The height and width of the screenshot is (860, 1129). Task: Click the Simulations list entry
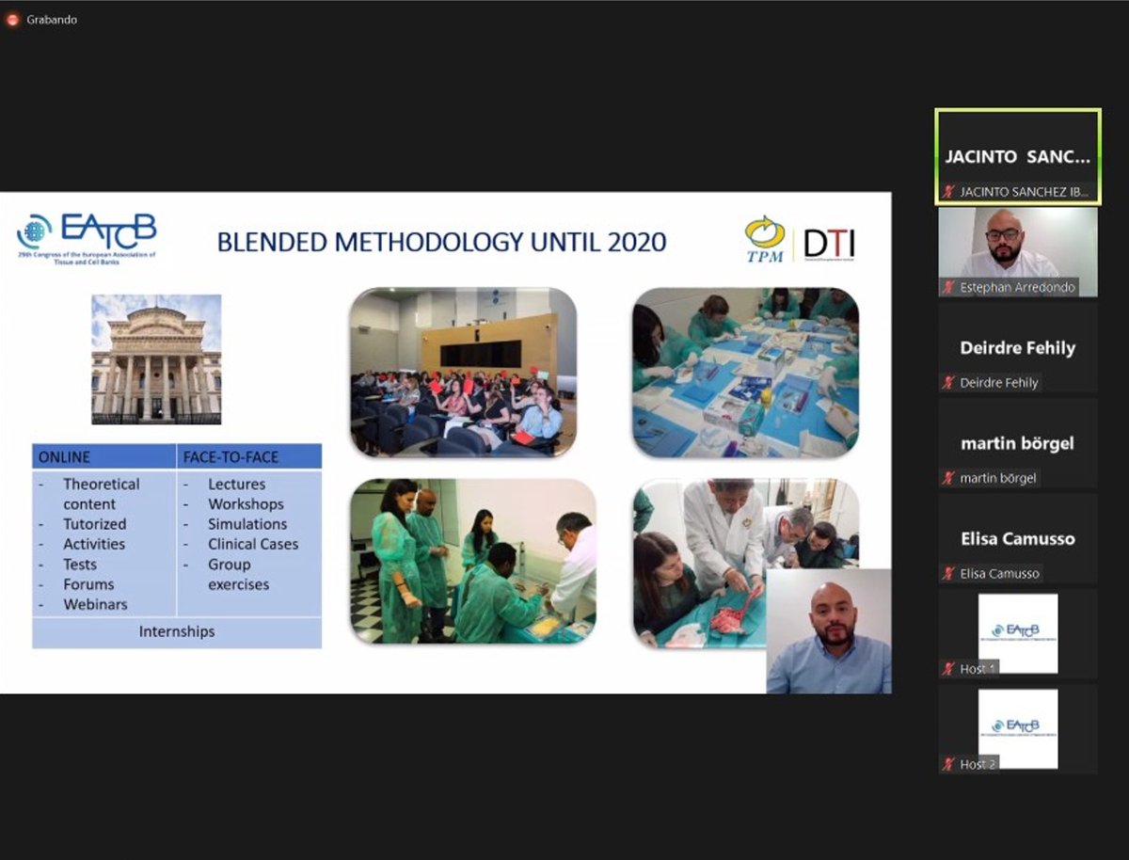pos(247,524)
